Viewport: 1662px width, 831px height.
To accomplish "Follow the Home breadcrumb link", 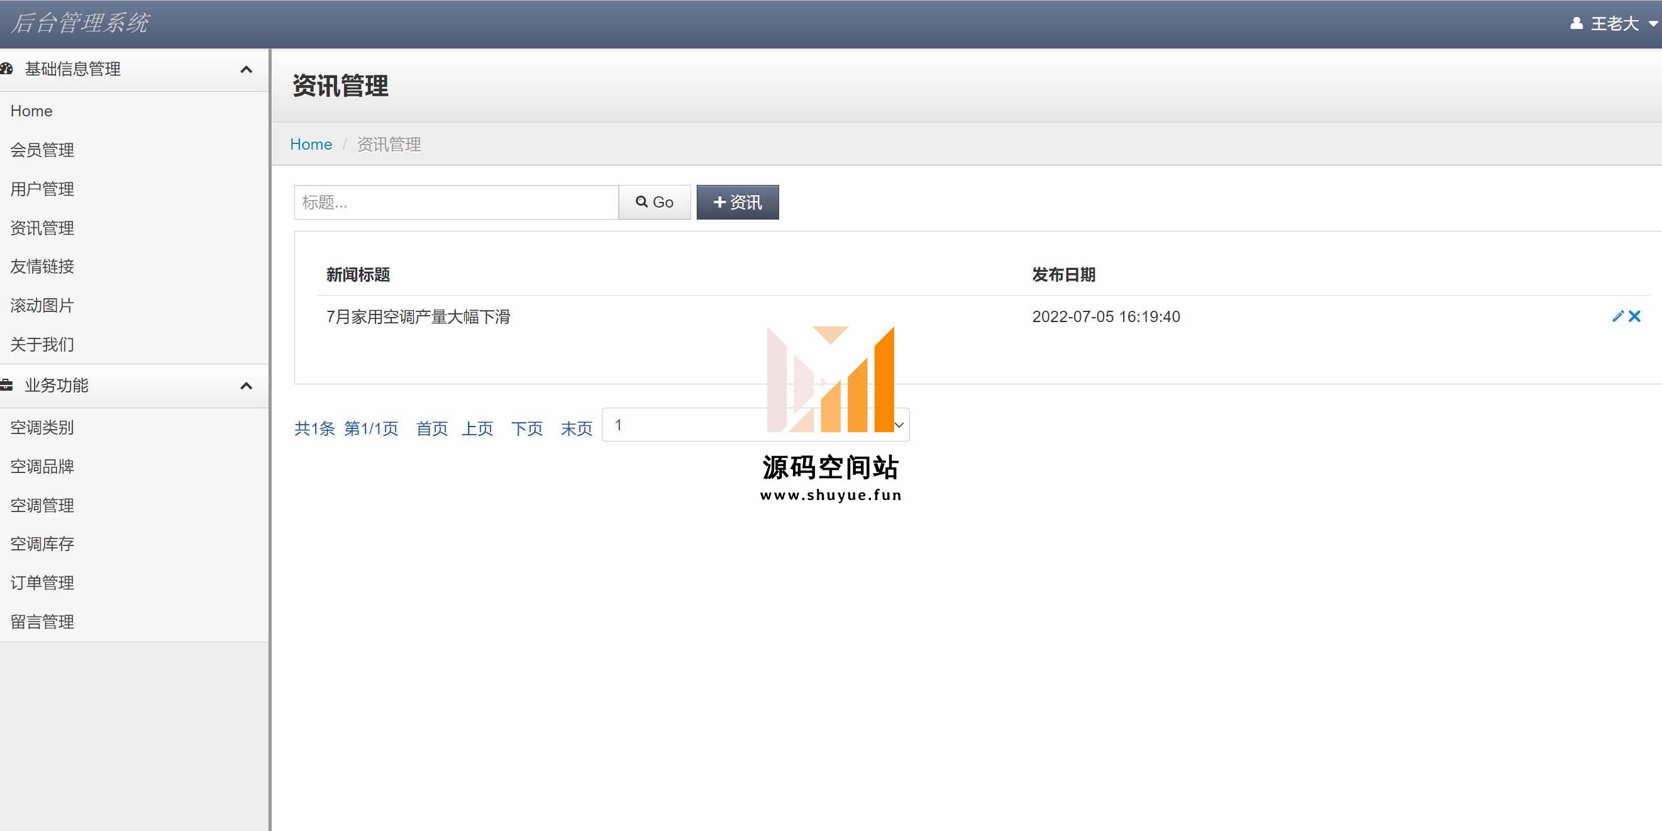I will 311,144.
